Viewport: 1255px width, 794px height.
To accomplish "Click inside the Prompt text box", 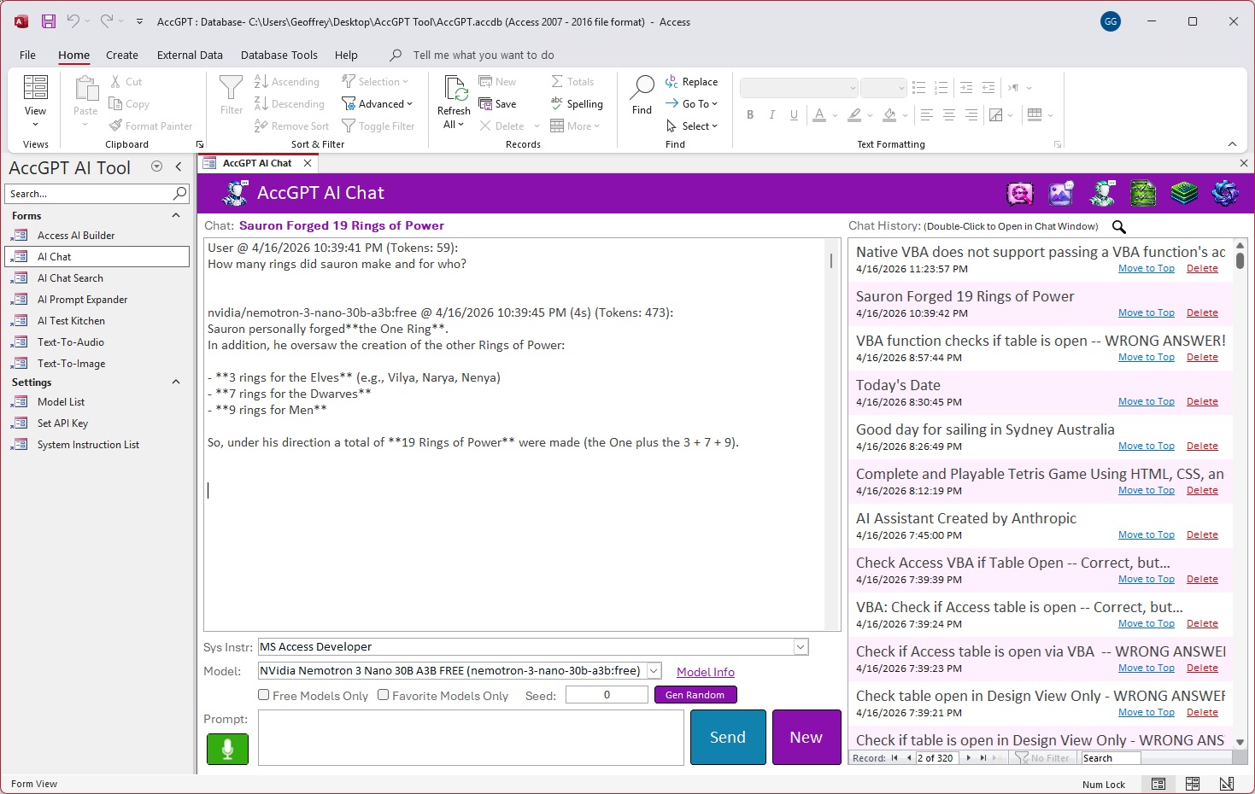I will tap(471, 737).
